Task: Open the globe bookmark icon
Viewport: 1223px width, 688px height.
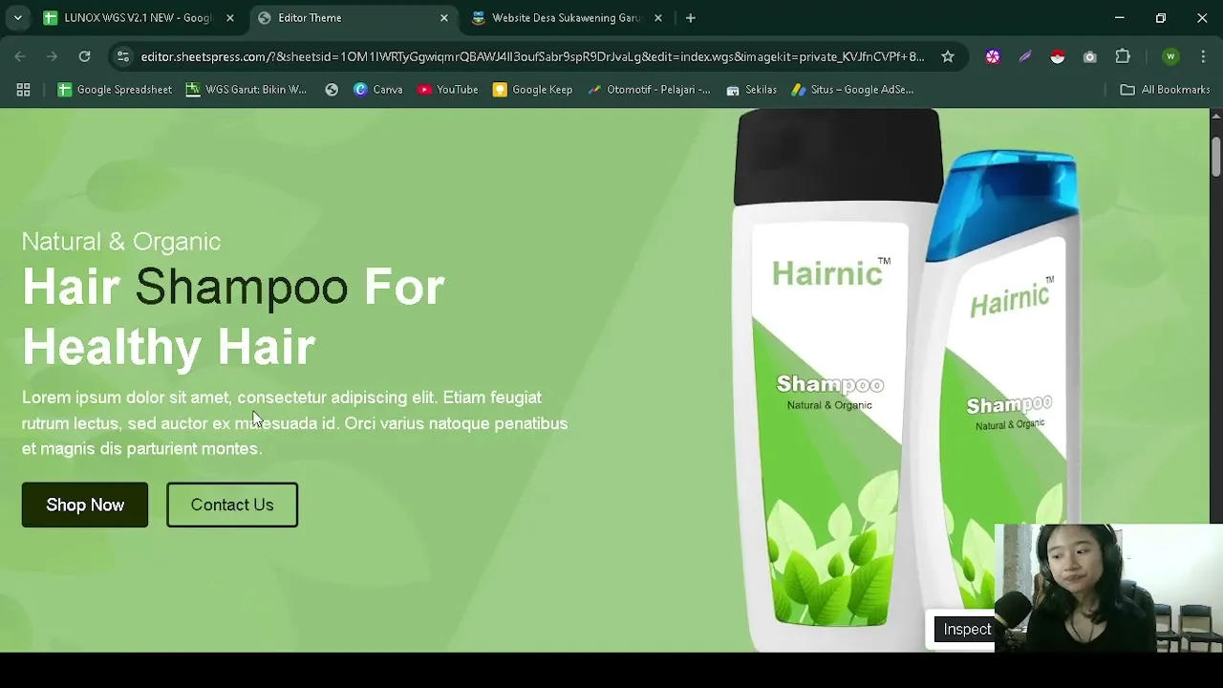Action: [x=332, y=89]
